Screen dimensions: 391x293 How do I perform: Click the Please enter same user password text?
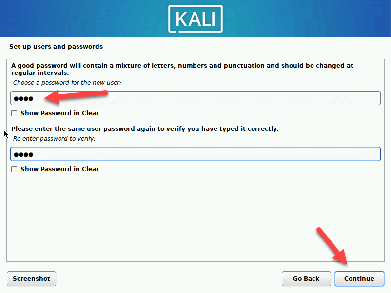[x=145, y=129]
